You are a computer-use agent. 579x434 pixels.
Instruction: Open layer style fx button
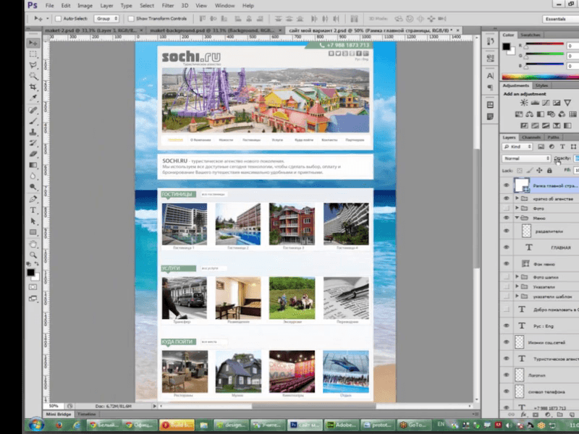click(523, 414)
